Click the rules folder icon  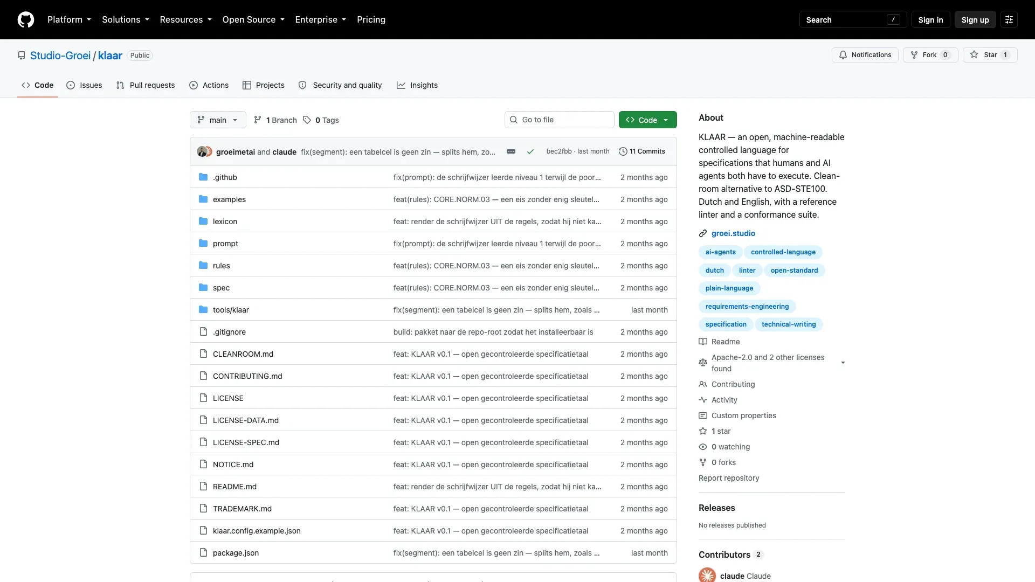[203, 266]
